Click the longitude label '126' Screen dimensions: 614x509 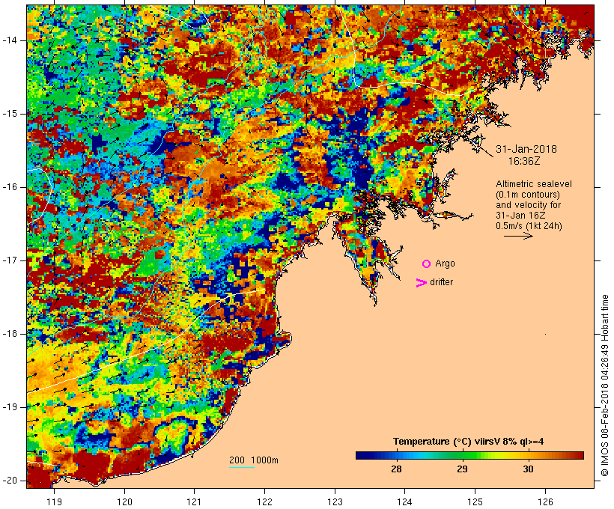click(545, 502)
